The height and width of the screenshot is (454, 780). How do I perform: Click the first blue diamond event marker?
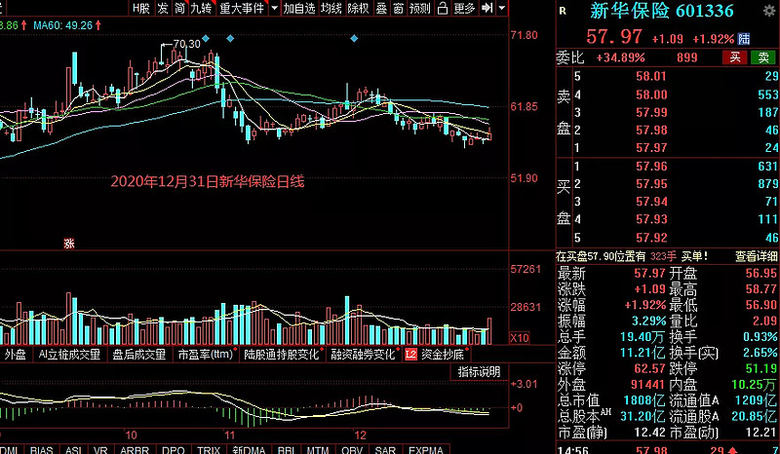(206, 38)
